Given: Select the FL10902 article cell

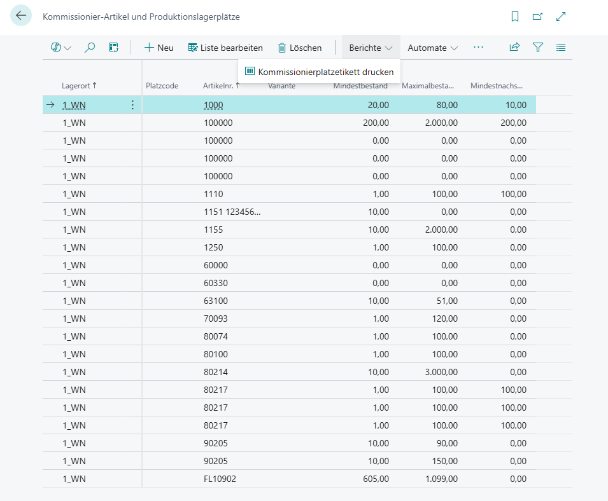Looking at the screenshot, I should point(220,479).
